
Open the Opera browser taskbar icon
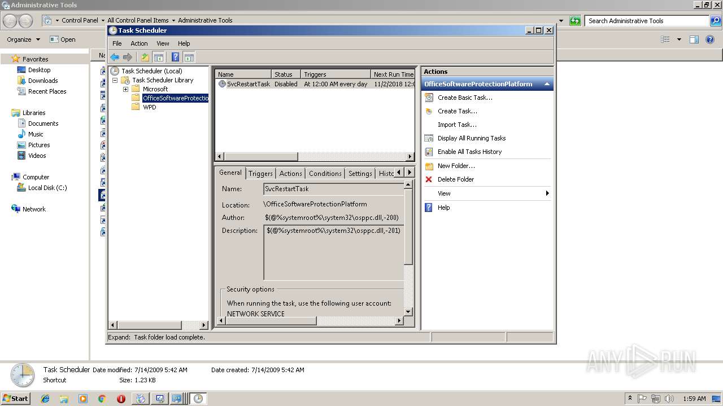pyautogui.click(x=121, y=399)
